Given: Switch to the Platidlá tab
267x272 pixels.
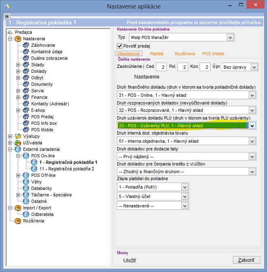Looking at the screenshot, I should 157,54.
